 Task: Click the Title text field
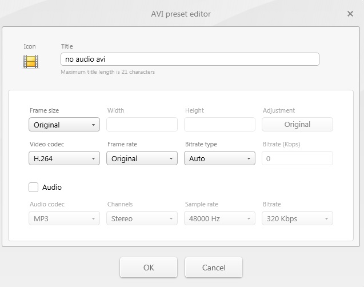(189, 59)
